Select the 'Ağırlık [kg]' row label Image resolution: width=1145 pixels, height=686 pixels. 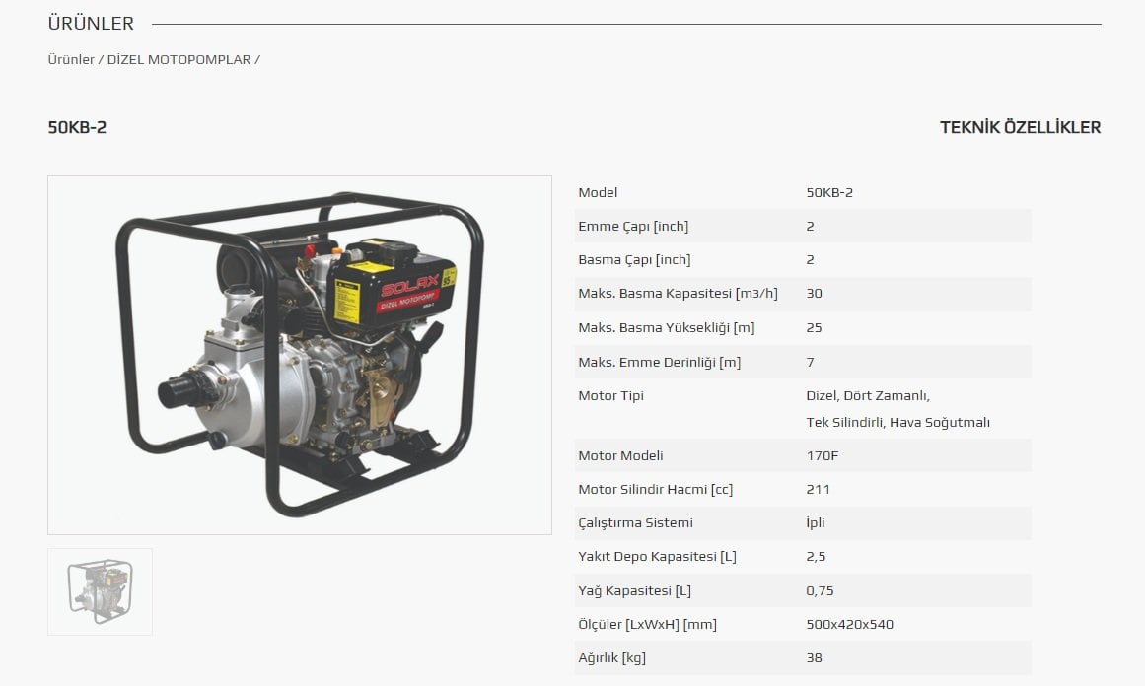(x=611, y=657)
